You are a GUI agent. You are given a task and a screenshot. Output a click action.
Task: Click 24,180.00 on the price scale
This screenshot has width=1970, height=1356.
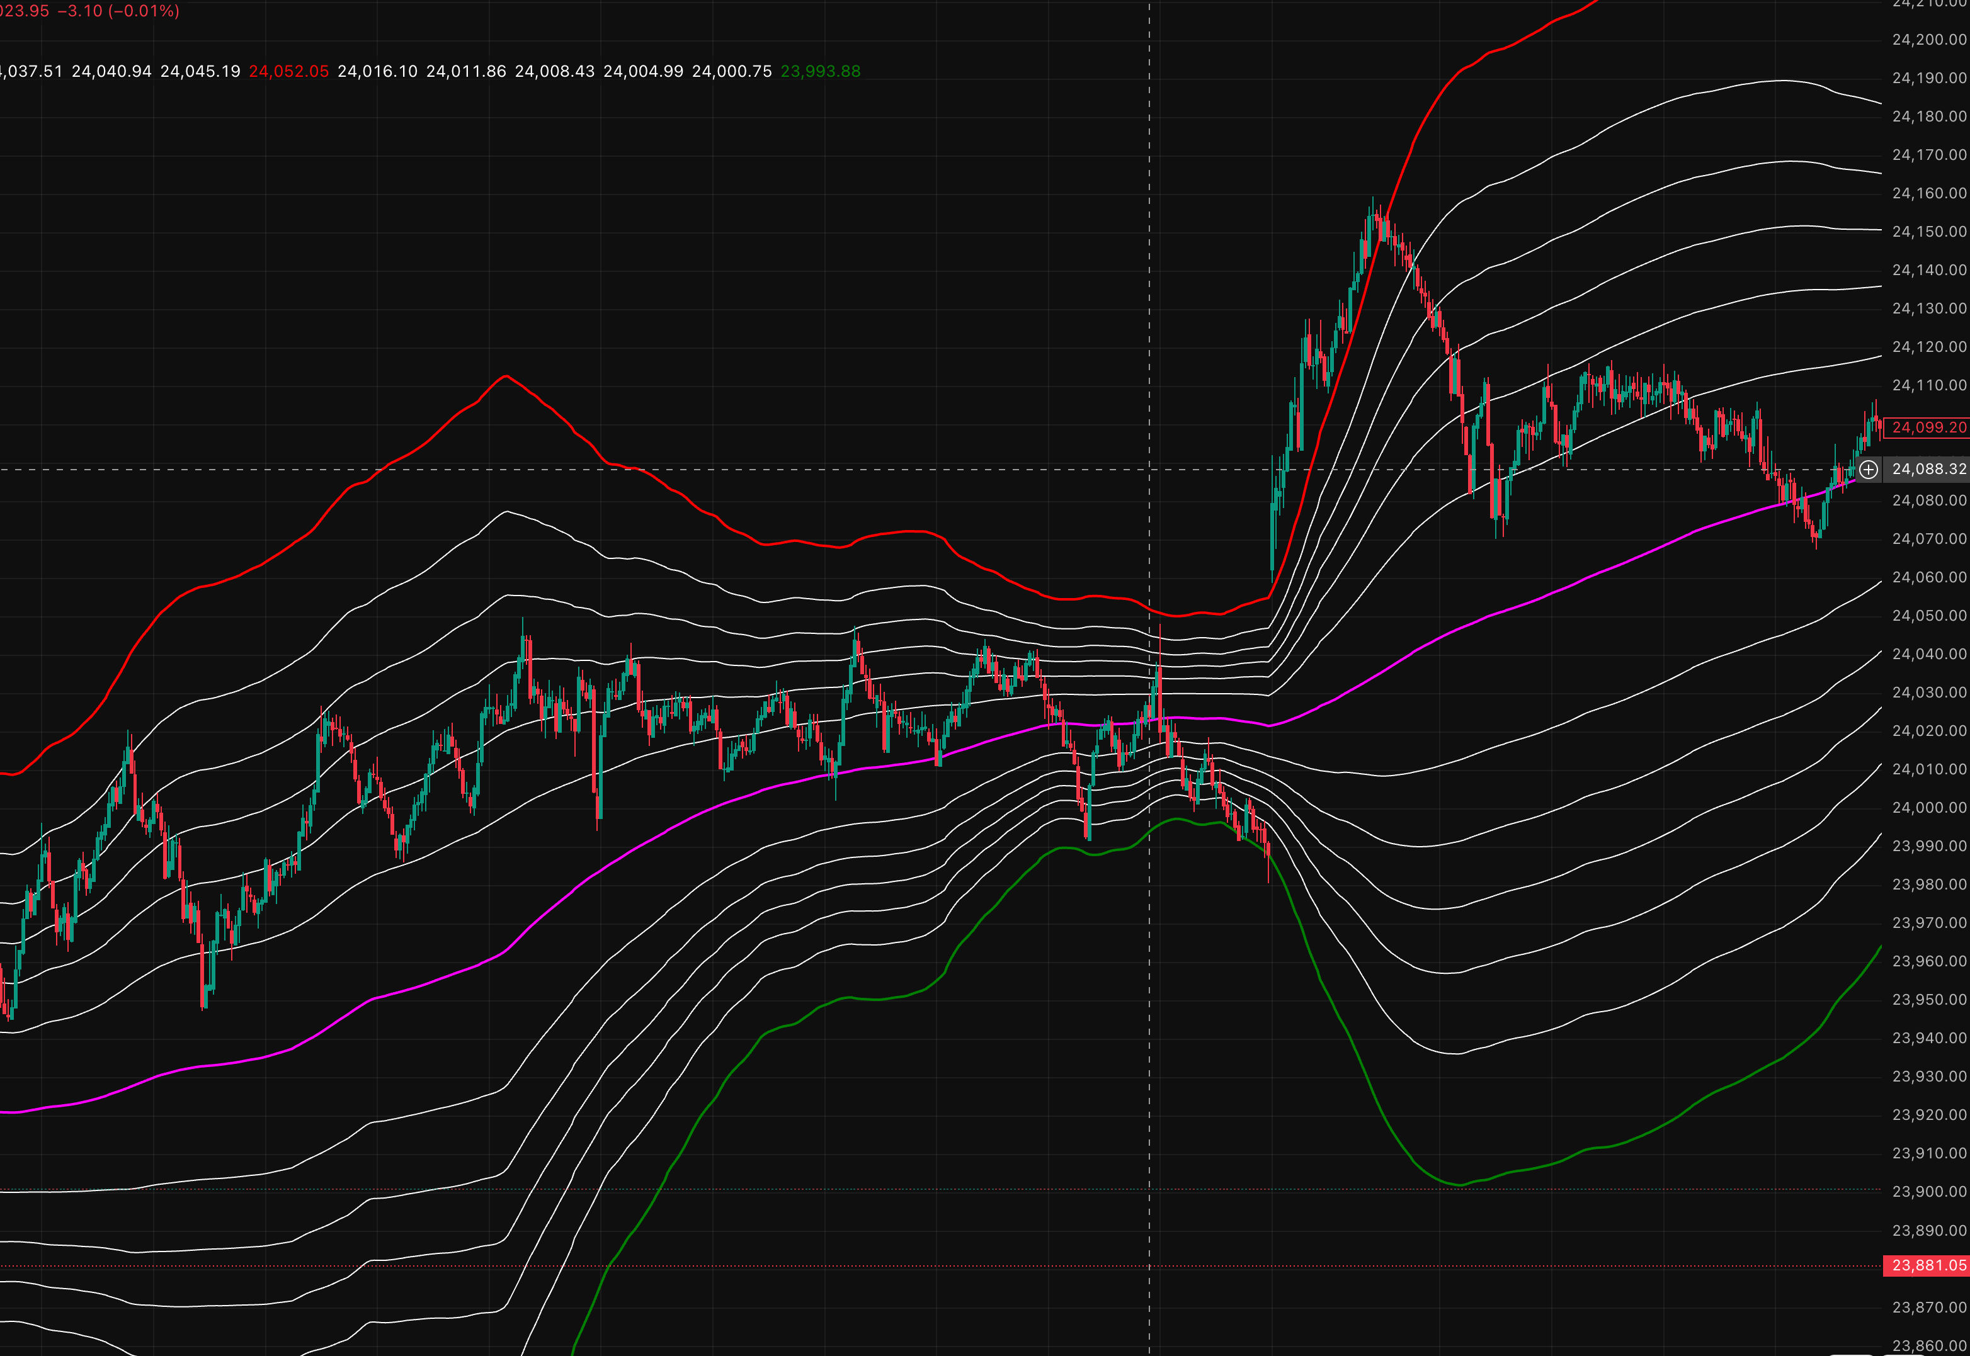(x=1929, y=116)
